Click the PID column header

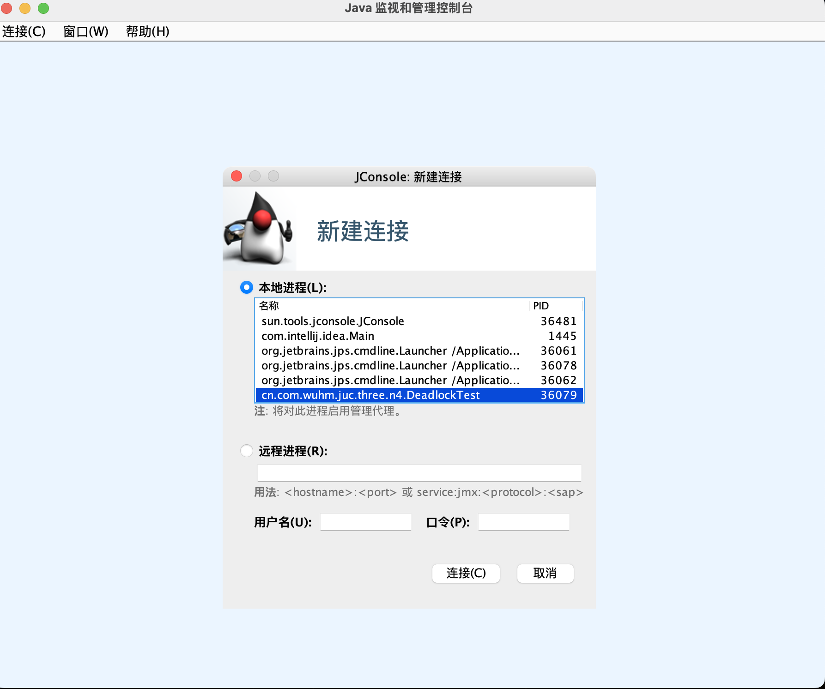click(556, 306)
